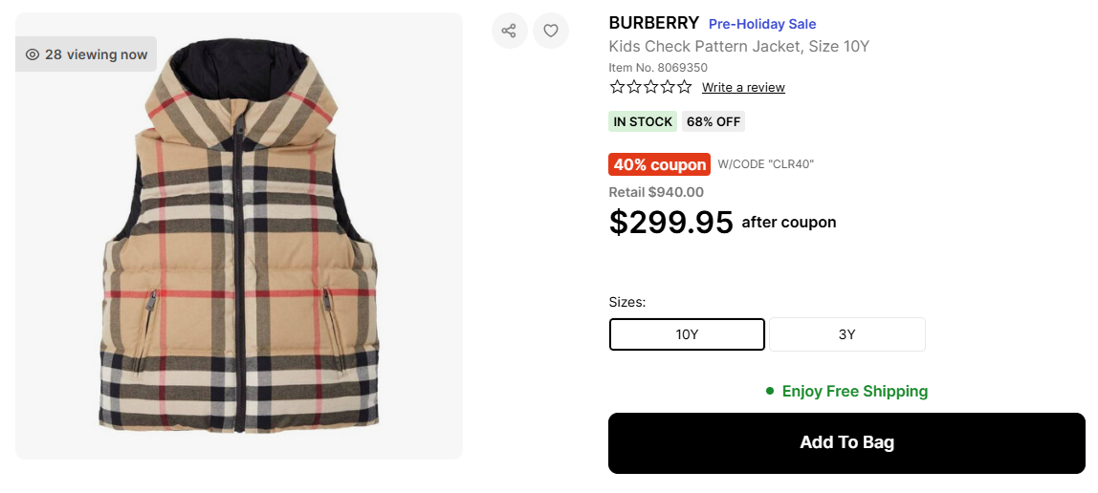Click the Enjoy Free Shipping text
This screenshot has width=1098, height=493.
pos(855,391)
